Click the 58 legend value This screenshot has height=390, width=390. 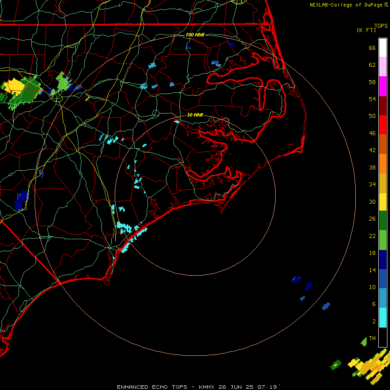click(372, 82)
